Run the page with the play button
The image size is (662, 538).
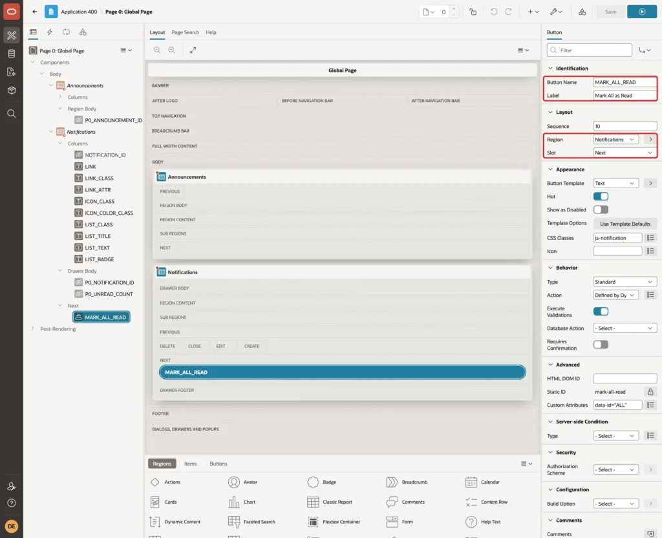642,12
